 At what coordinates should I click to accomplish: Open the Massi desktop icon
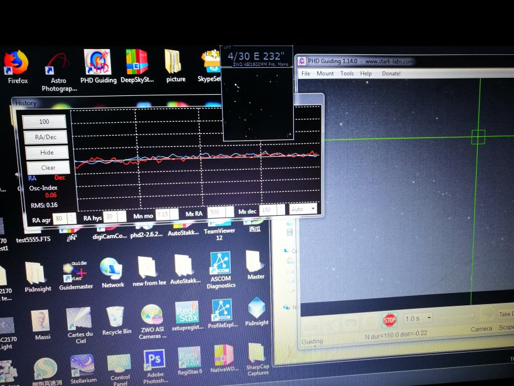(x=42, y=325)
